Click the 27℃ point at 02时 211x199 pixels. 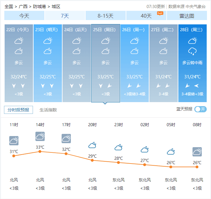(x=145, y=165)
